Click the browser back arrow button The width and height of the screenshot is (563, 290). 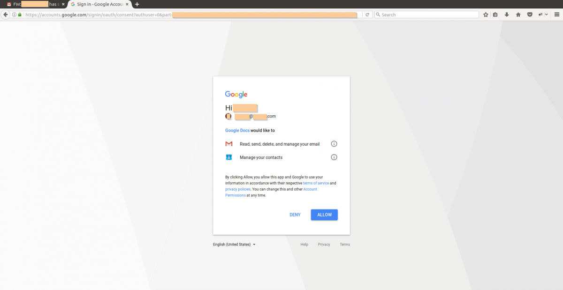pyautogui.click(x=6, y=15)
